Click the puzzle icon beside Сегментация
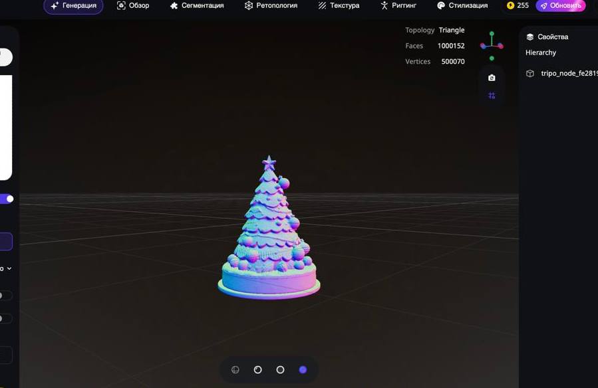 (x=174, y=6)
